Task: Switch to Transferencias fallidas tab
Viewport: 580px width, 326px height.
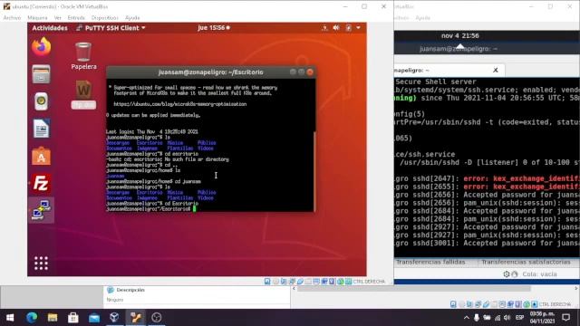Action: (430, 262)
